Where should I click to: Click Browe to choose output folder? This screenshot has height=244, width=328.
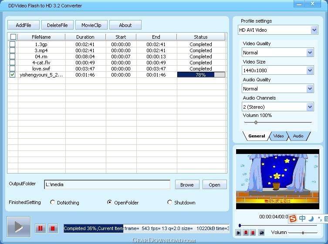[187, 185]
